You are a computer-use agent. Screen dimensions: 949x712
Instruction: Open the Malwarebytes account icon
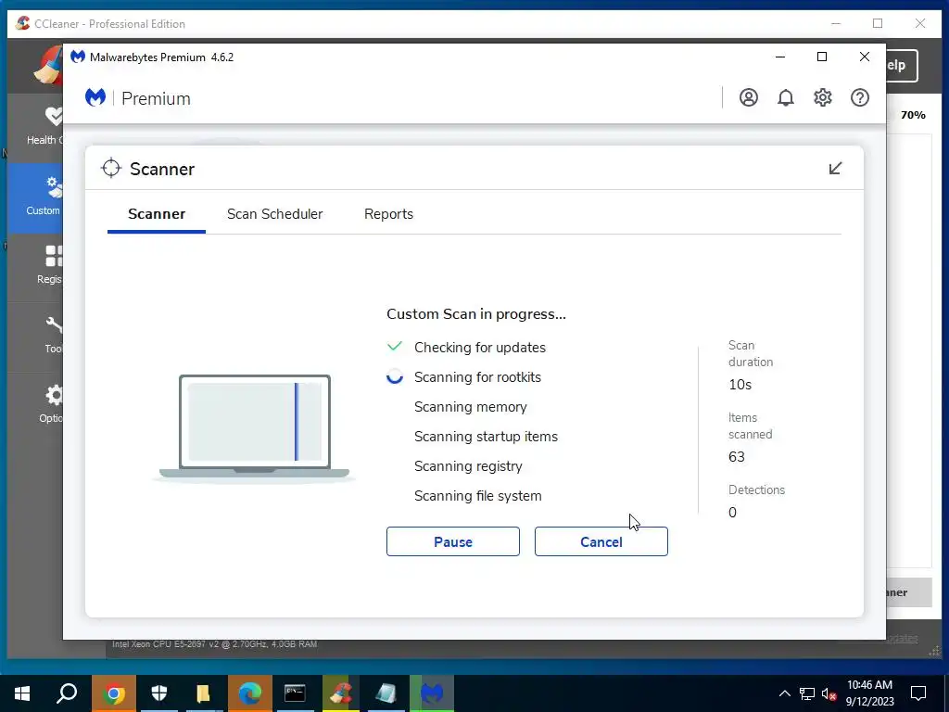click(749, 97)
